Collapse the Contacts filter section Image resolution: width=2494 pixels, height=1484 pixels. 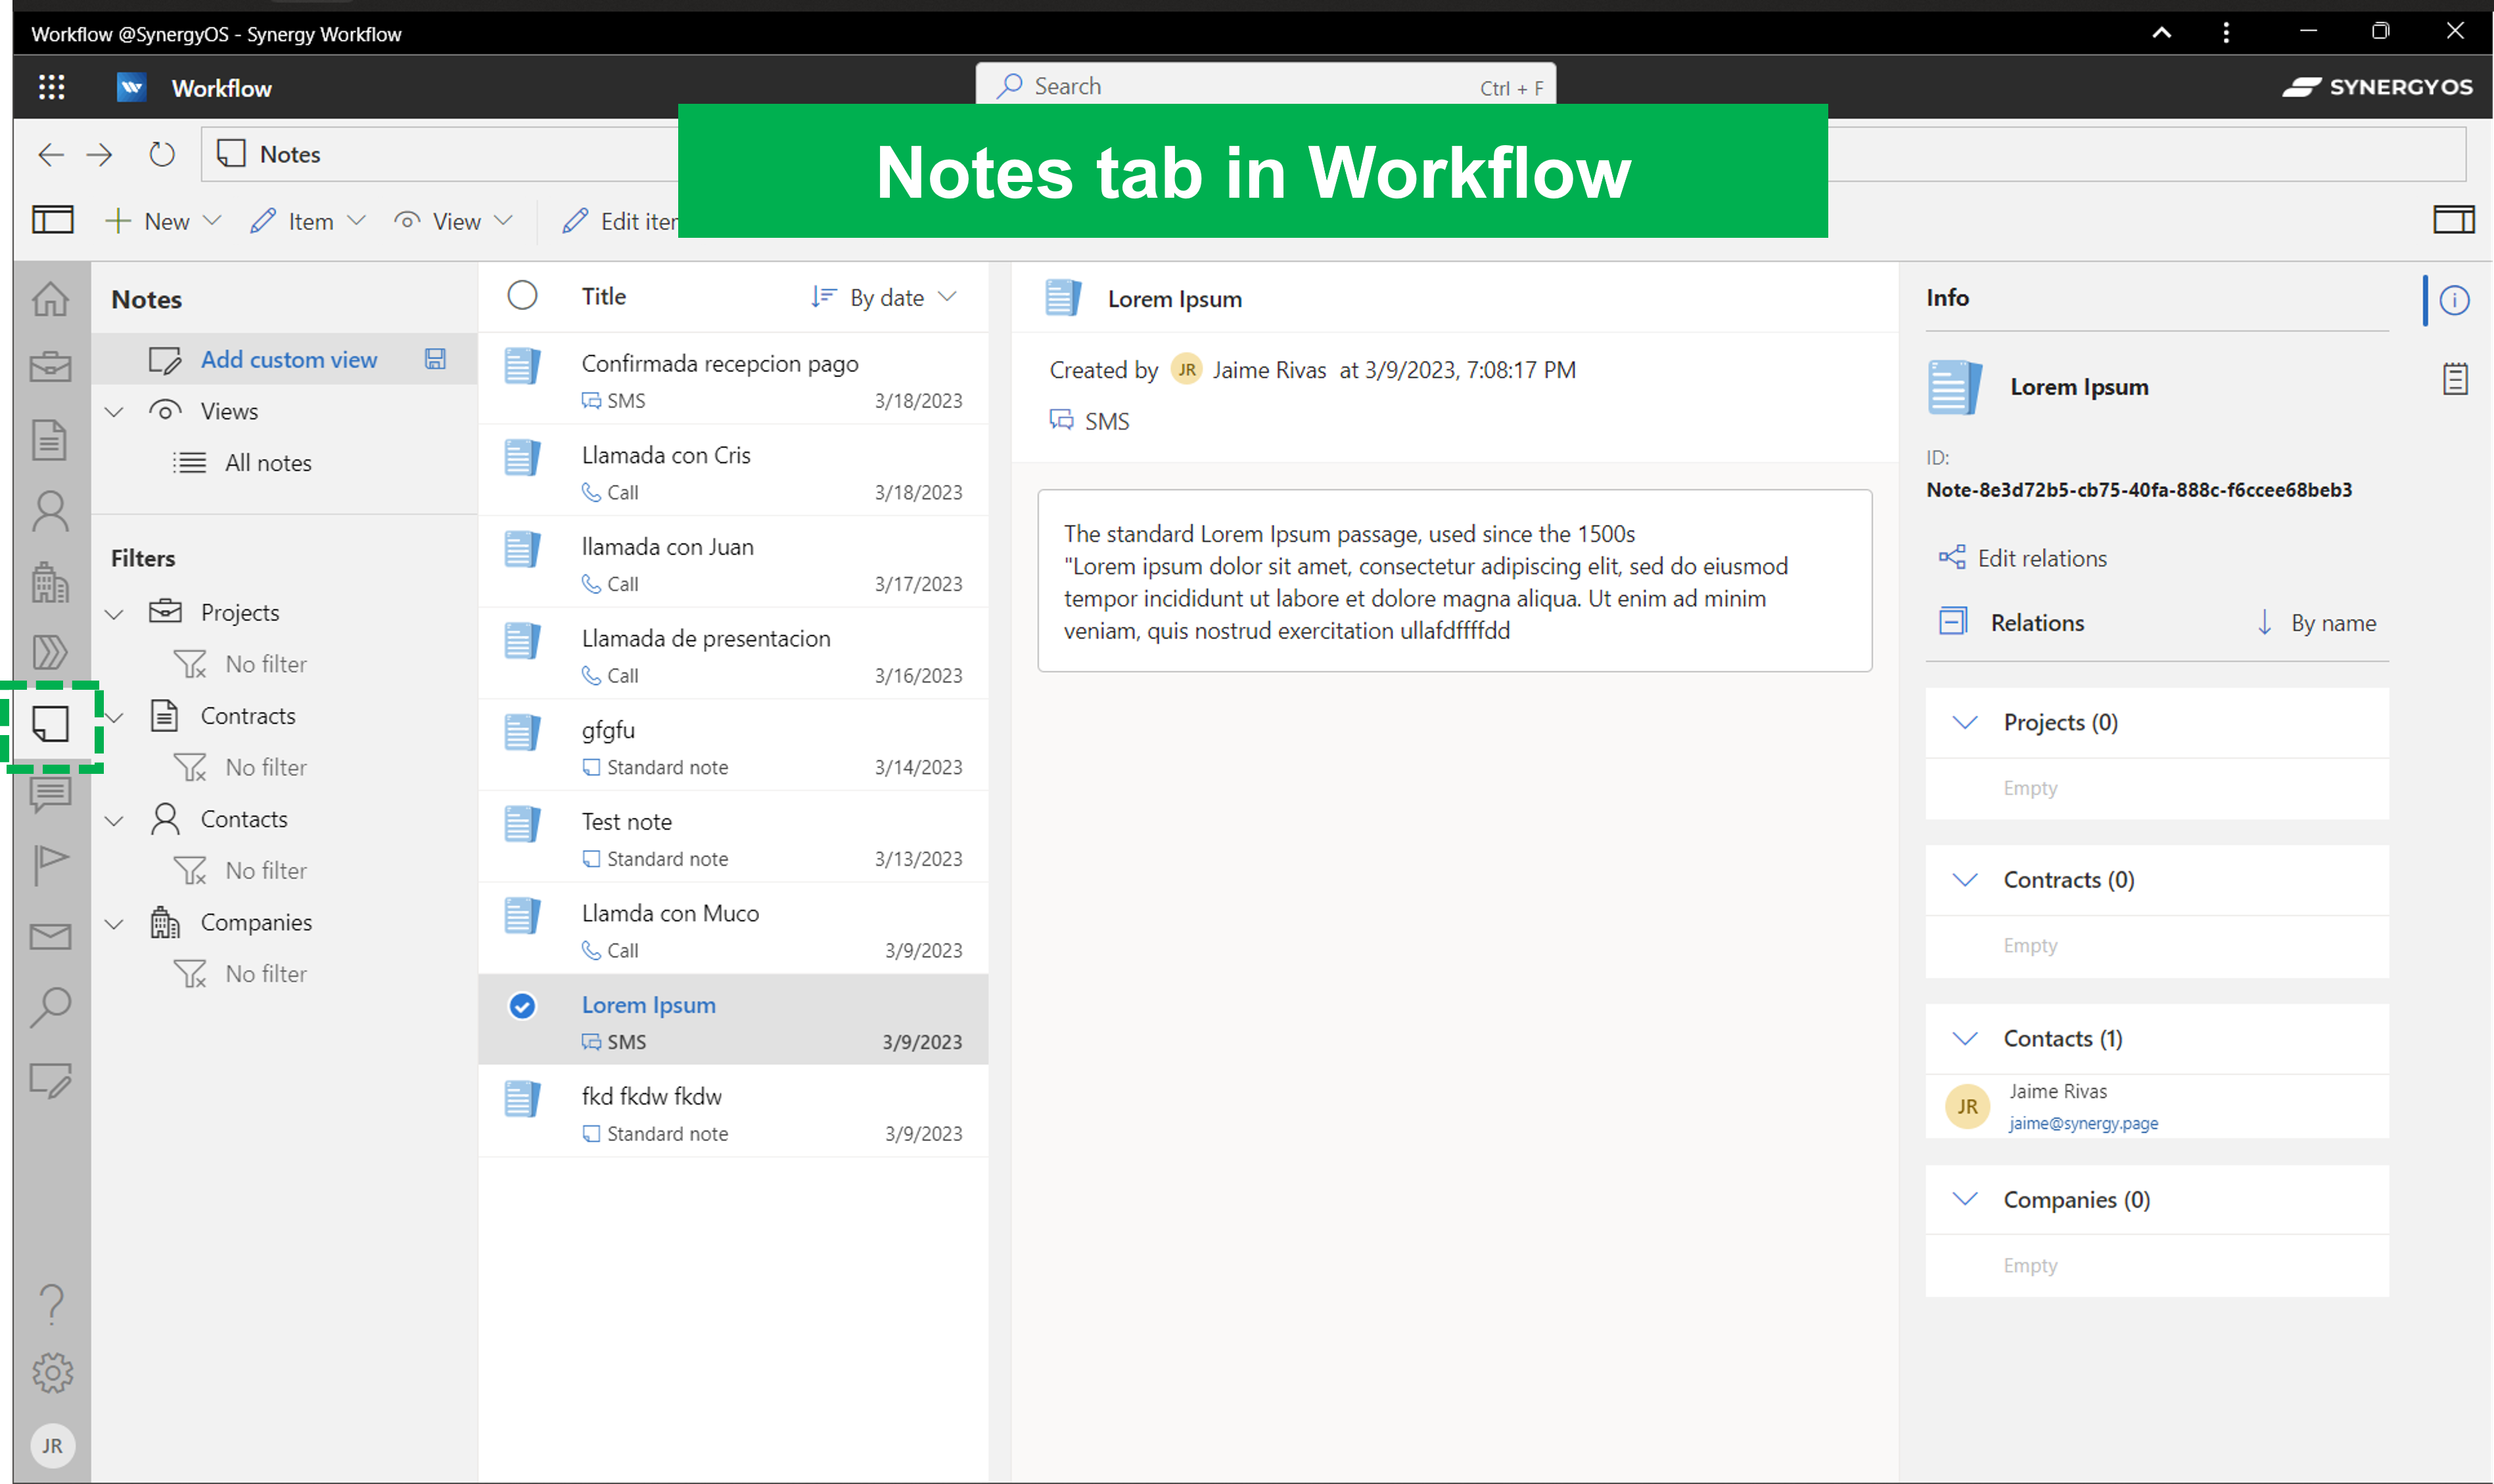click(x=114, y=820)
